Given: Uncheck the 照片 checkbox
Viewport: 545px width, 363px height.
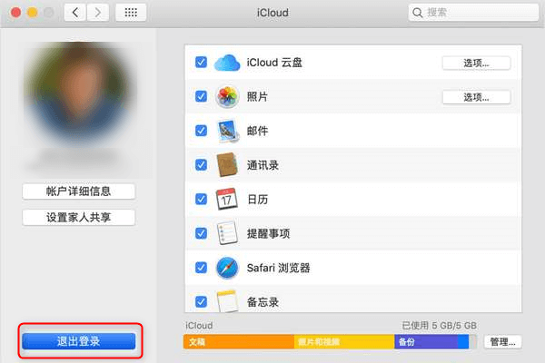Looking at the screenshot, I should point(201,96).
